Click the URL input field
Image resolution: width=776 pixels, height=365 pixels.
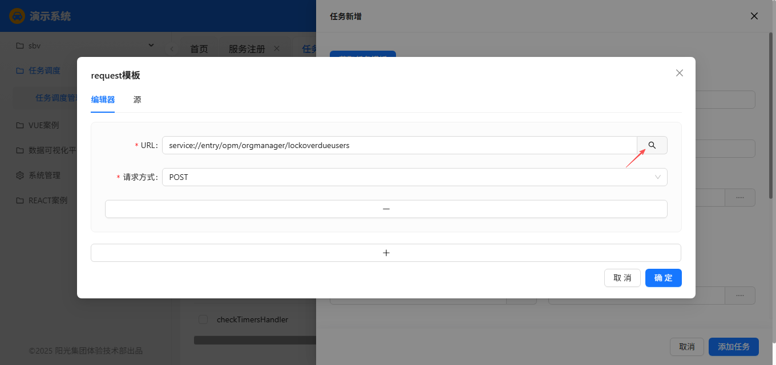pyautogui.click(x=399, y=145)
